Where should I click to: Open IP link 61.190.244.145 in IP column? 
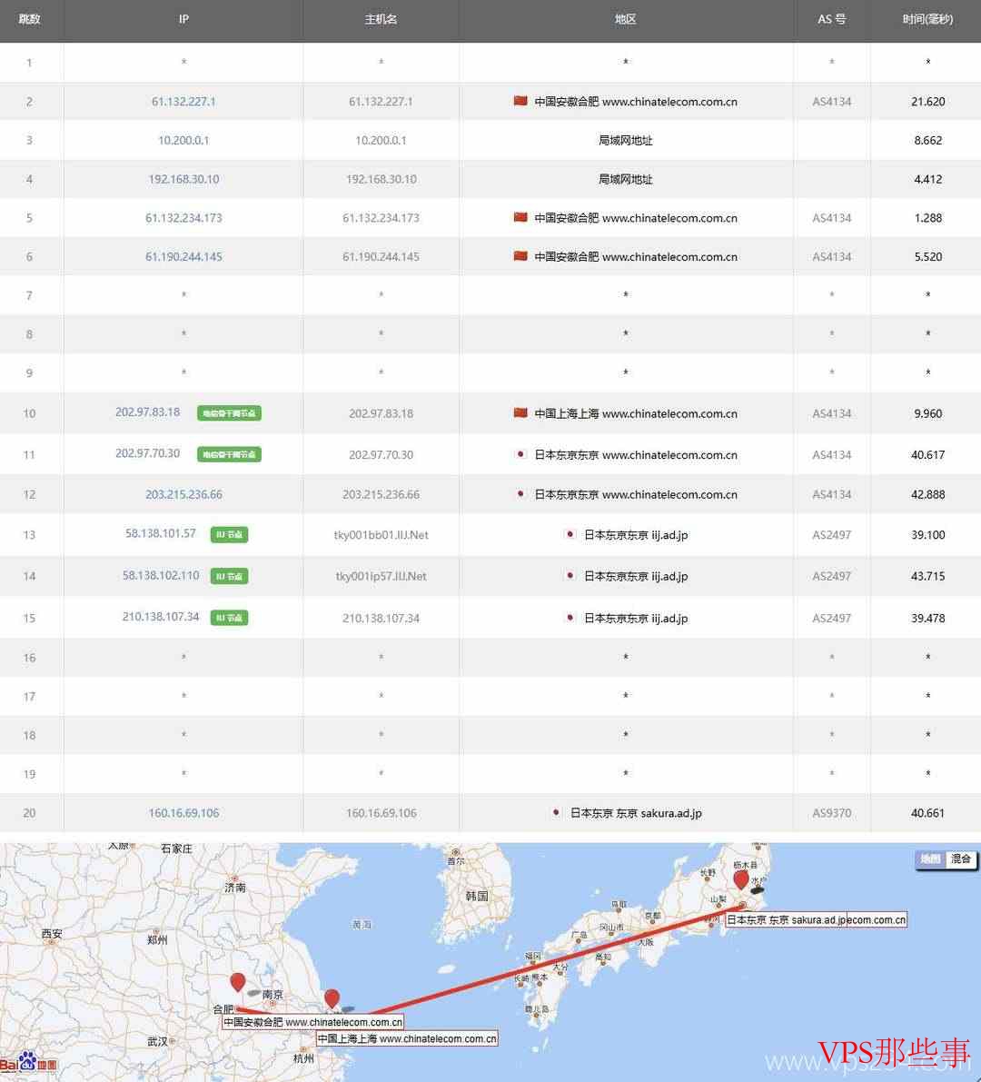(x=183, y=257)
